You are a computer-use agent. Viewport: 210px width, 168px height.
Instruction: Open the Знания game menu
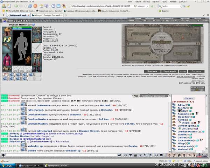[x=138, y=19]
